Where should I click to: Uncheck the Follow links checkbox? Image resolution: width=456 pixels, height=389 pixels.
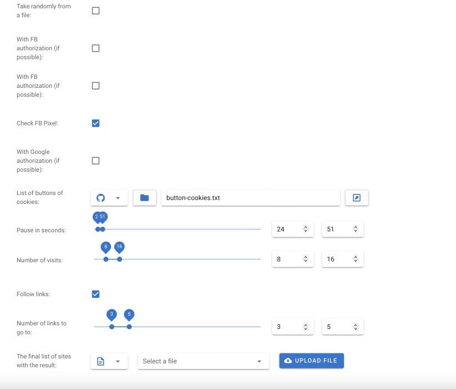pyautogui.click(x=95, y=294)
